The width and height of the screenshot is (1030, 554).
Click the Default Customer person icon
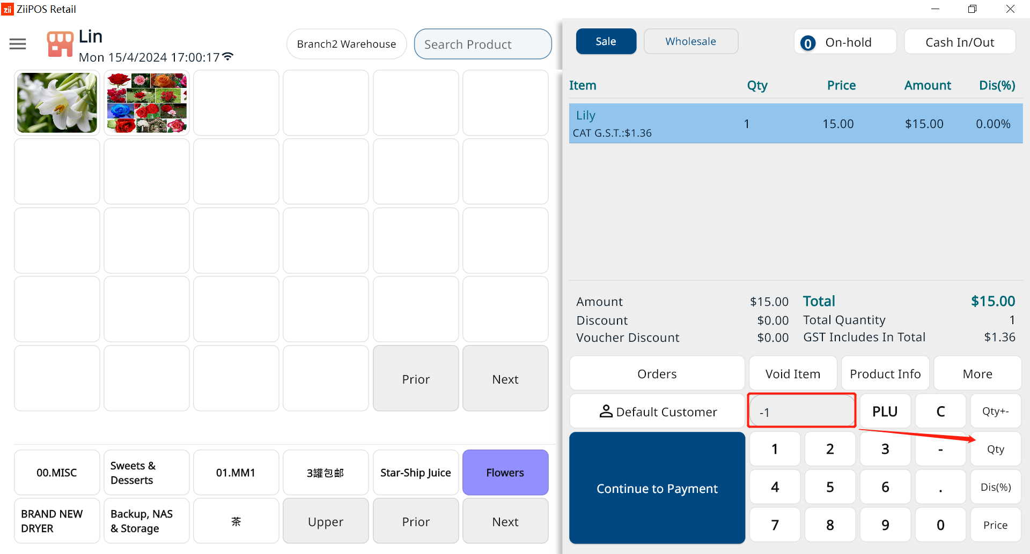[606, 411]
